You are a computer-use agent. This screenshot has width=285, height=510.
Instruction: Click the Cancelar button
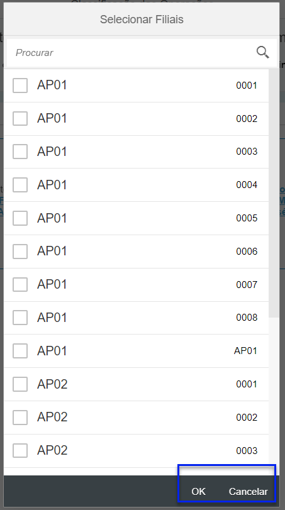coord(249,491)
